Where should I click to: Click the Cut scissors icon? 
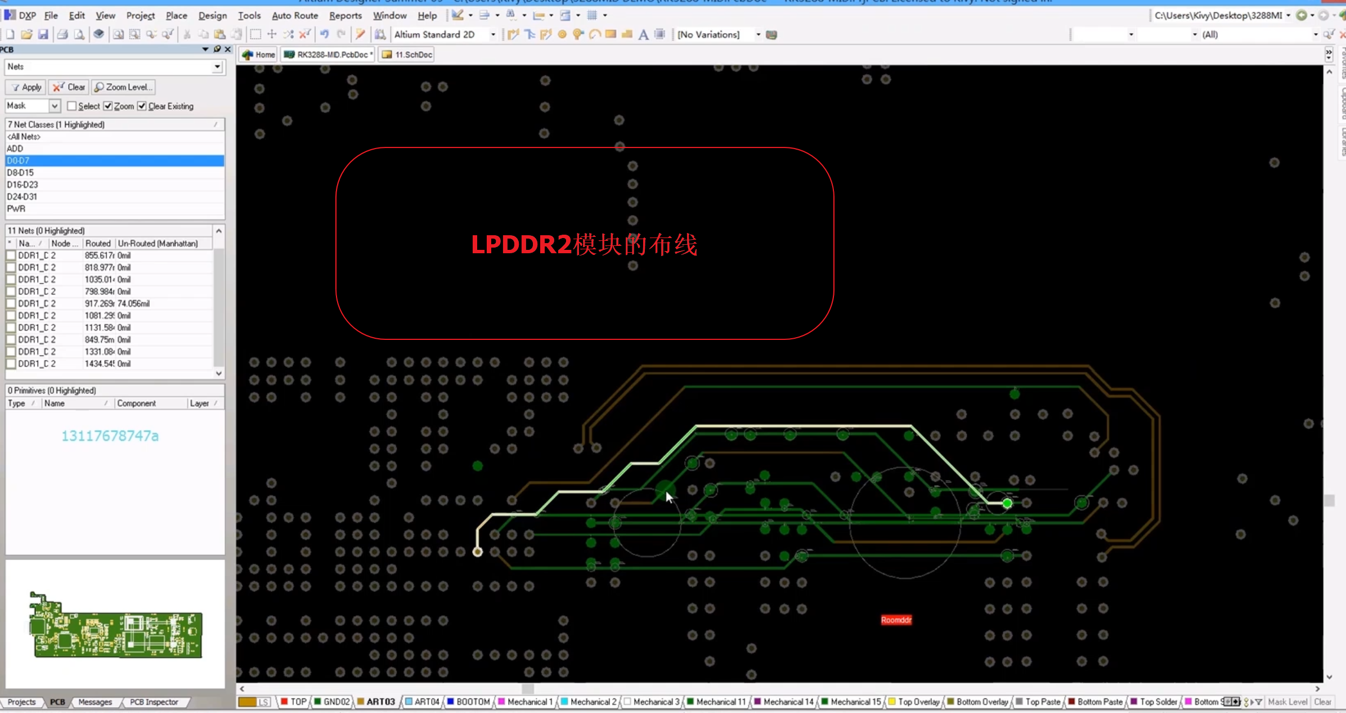click(187, 35)
